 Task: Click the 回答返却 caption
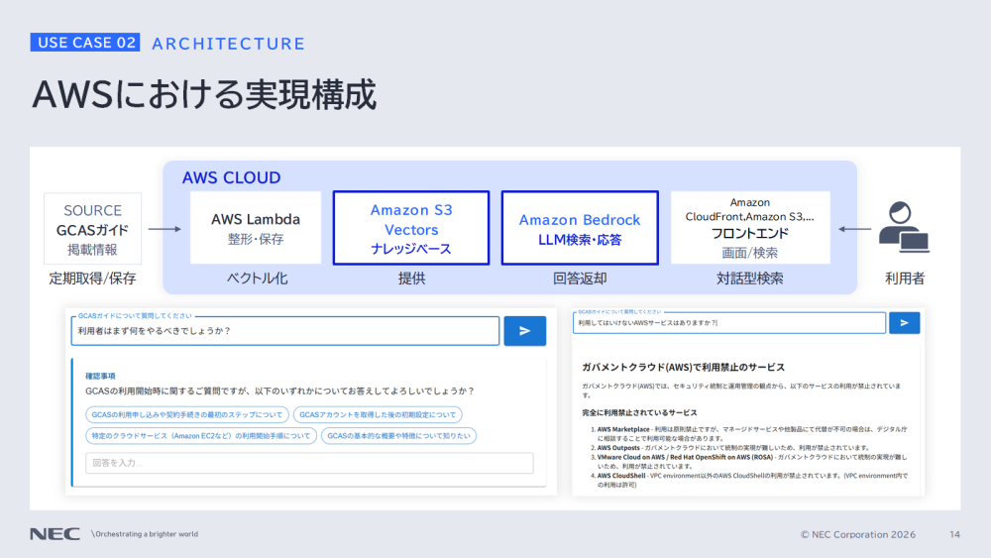coord(580,279)
